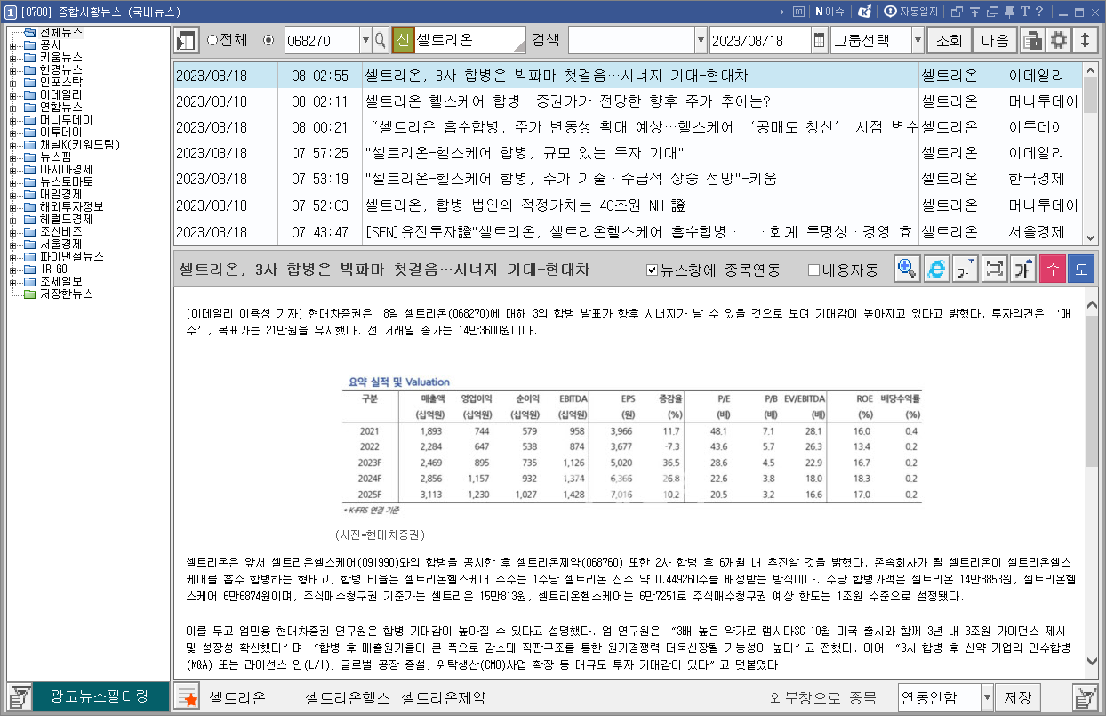Image resolution: width=1106 pixels, height=716 pixels.
Task: Click 셀트리온헬스 related stock link
Action: (x=348, y=698)
